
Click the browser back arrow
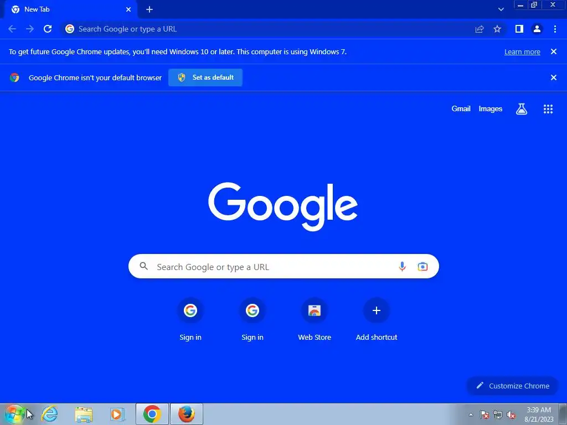pos(12,29)
